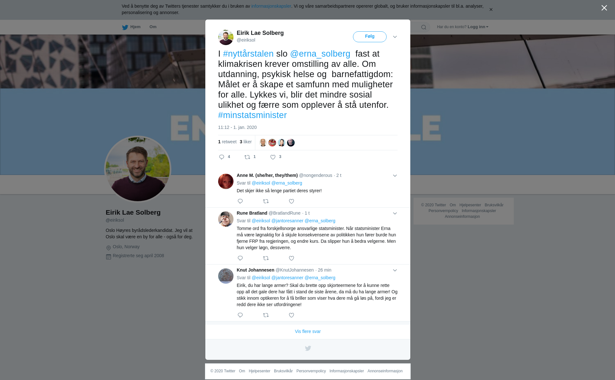Like Anne M.'s reply
This screenshot has height=380, width=615.
(x=291, y=201)
